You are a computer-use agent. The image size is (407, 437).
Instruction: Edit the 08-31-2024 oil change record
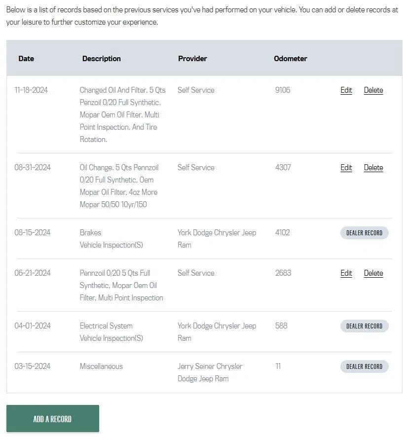[x=346, y=168]
